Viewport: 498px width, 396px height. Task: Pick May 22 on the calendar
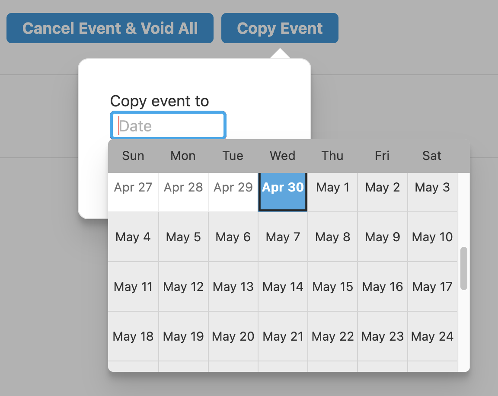(x=332, y=336)
